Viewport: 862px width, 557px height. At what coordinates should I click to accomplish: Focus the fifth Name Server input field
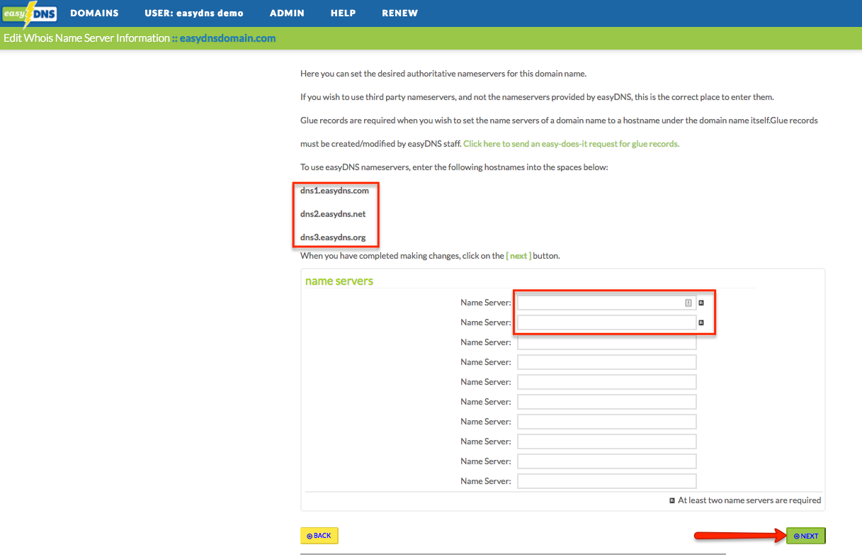click(x=606, y=382)
